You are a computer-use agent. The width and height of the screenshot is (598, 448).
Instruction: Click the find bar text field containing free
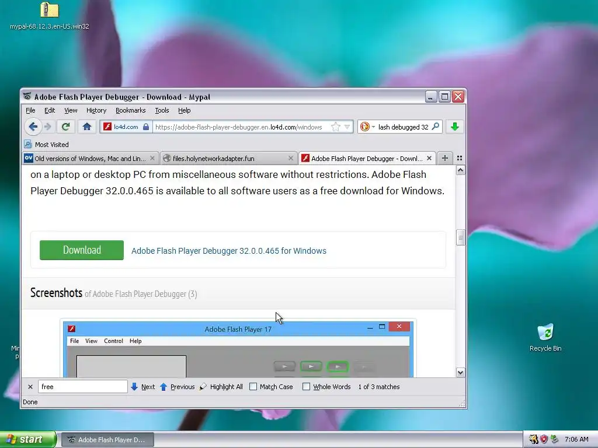pyautogui.click(x=83, y=387)
